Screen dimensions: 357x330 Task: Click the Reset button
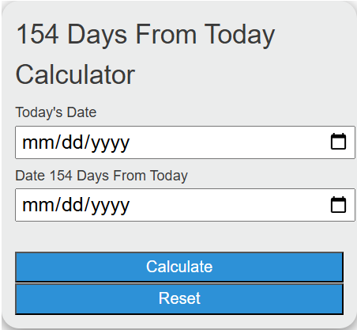pyautogui.click(x=179, y=299)
